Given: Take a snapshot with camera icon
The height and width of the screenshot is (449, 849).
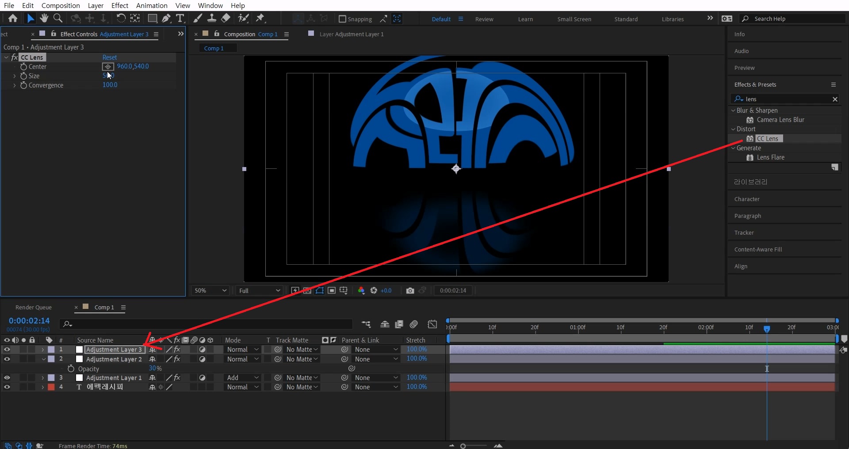Looking at the screenshot, I should tap(410, 290).
